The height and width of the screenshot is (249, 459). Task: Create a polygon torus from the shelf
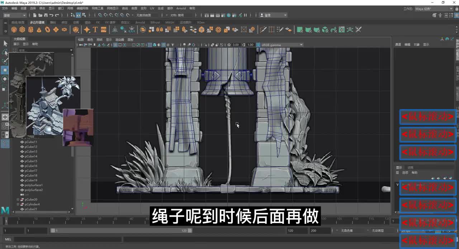click(47, 30)
